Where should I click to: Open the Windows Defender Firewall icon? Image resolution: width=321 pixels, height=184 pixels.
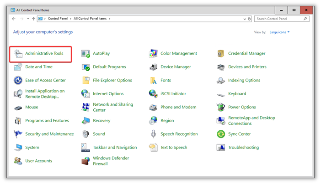pos(86,161)
